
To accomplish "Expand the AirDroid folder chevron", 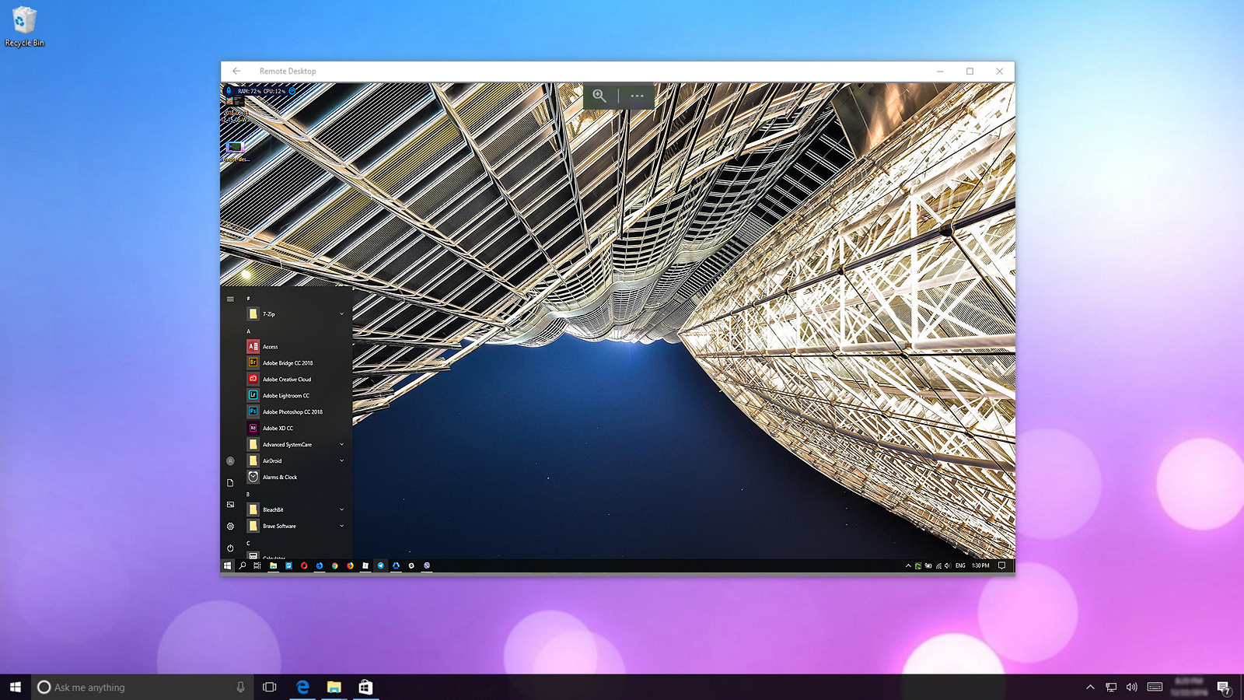I will point(341,460).
